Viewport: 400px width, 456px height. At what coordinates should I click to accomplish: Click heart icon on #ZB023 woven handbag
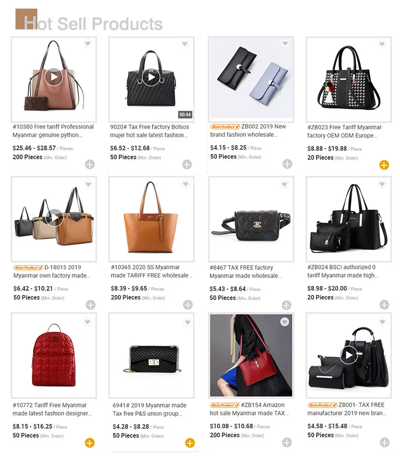click(382, 44)
